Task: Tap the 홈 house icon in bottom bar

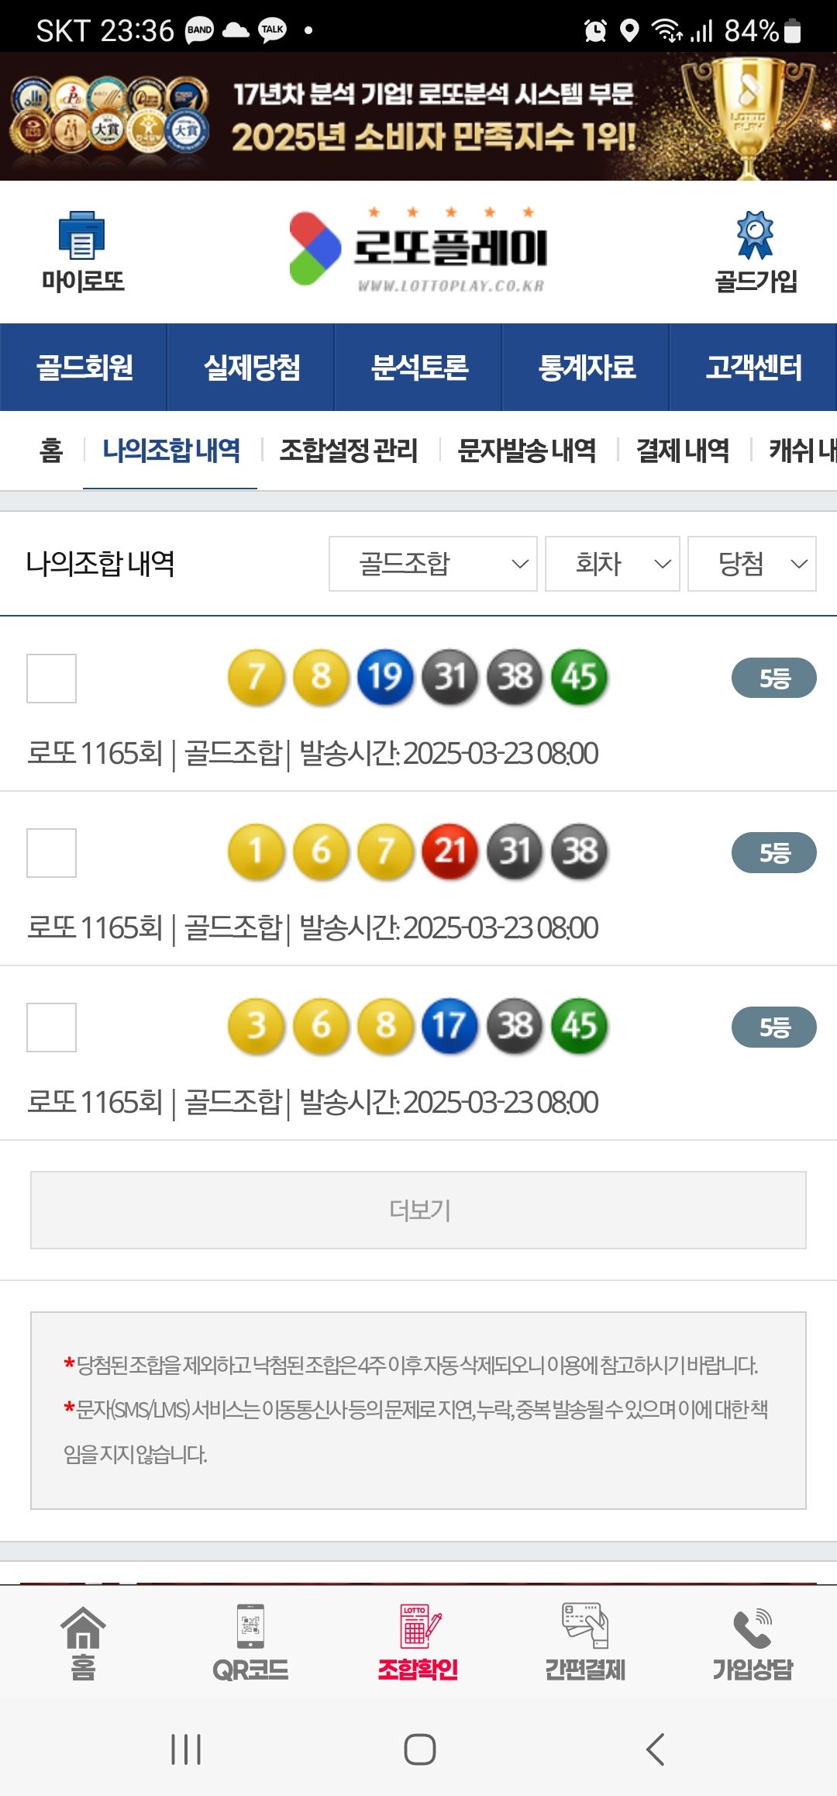Action: pos(83,1628)
